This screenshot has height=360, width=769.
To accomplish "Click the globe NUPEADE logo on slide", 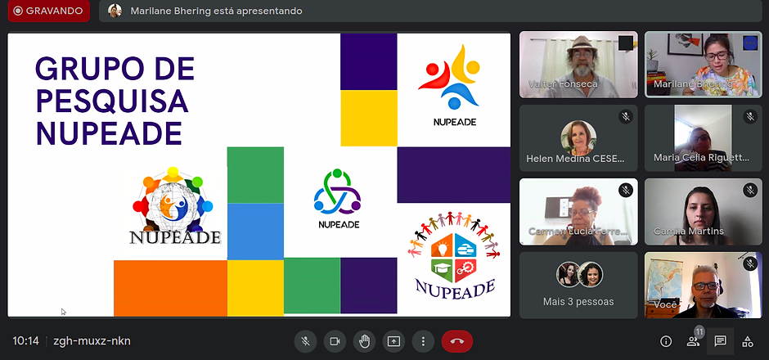I will (174, 206).
